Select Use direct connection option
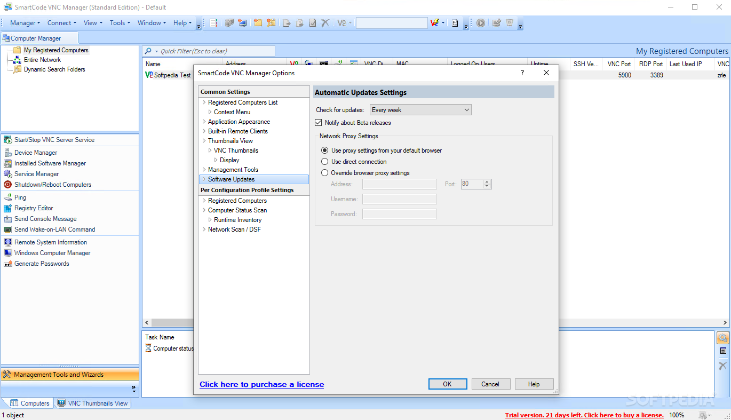The image size is (731, 420). [x=325, y=162]
